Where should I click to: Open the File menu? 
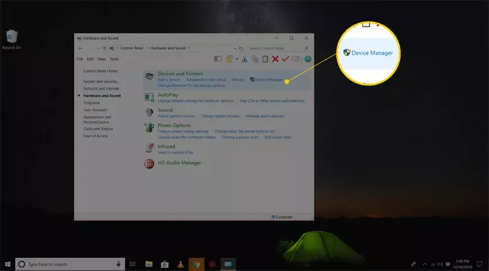pyautogui.click(x=79, y=59)
